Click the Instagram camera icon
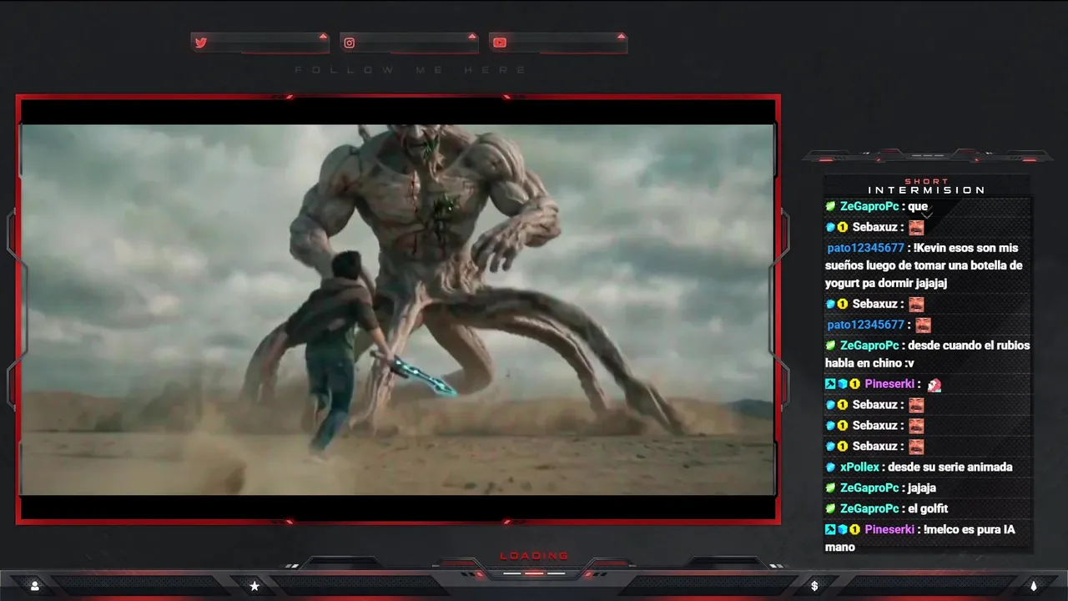Viewport: 1068px width, 601px height. pos(350,43)
